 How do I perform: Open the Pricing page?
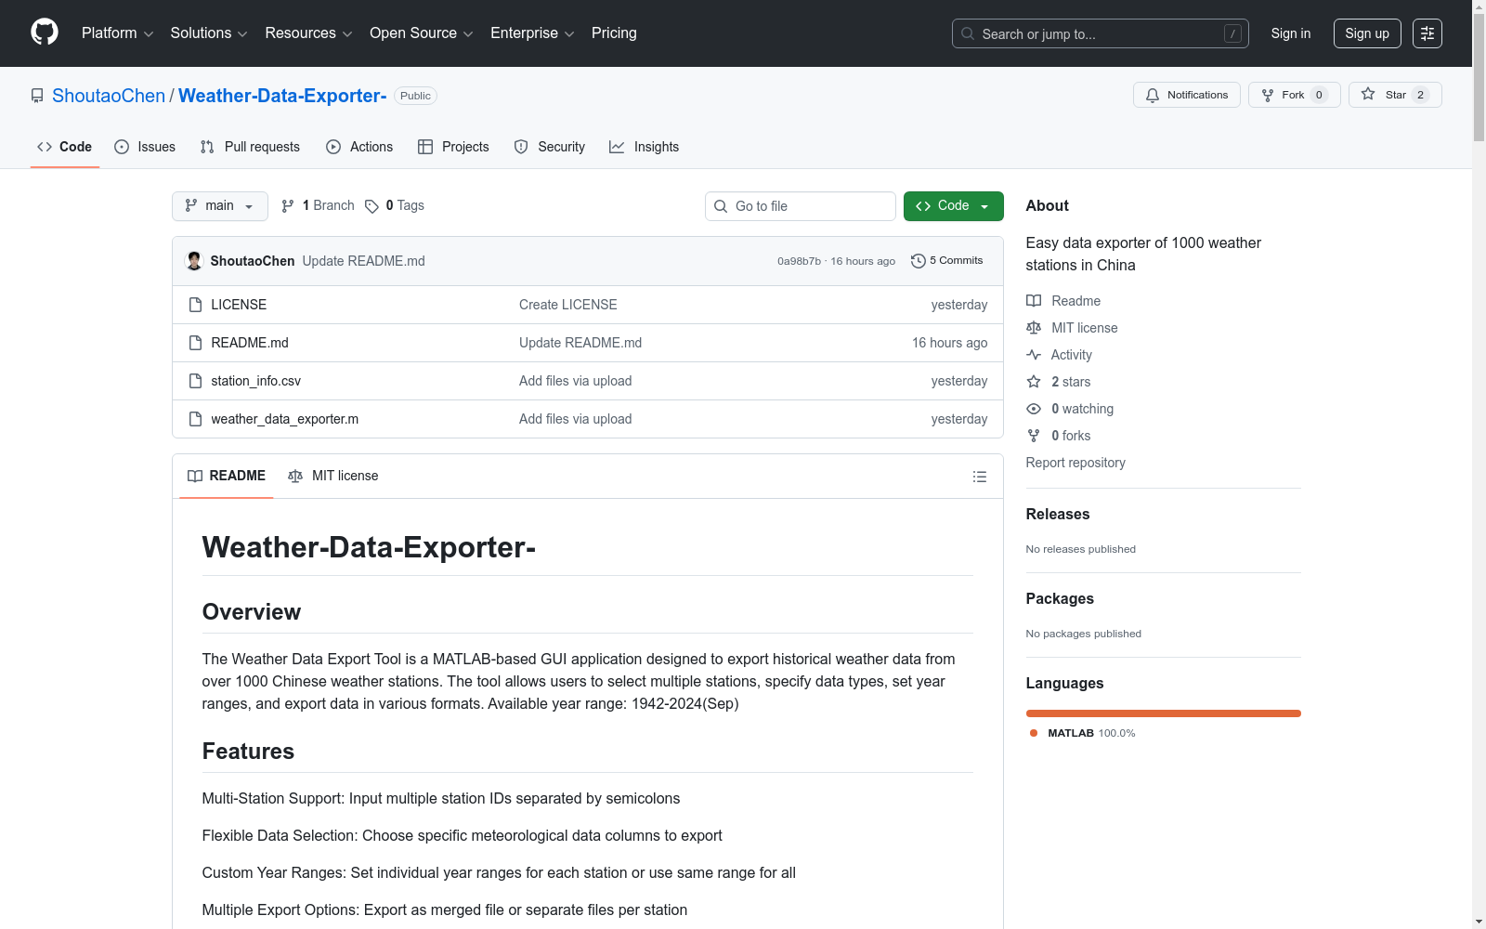click(614, 33)
